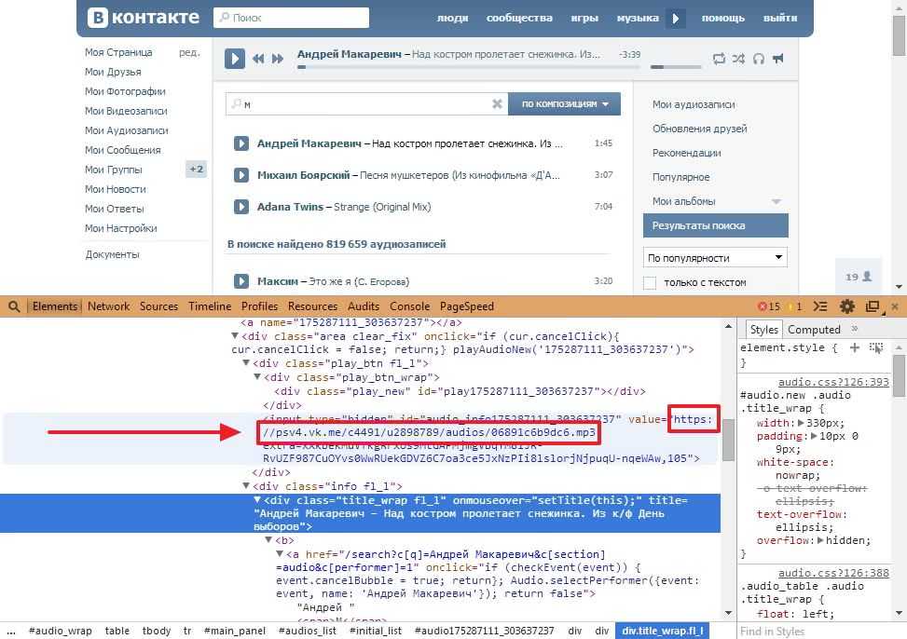Expand the Мои альбомы arrow

[x=776, y=201]
